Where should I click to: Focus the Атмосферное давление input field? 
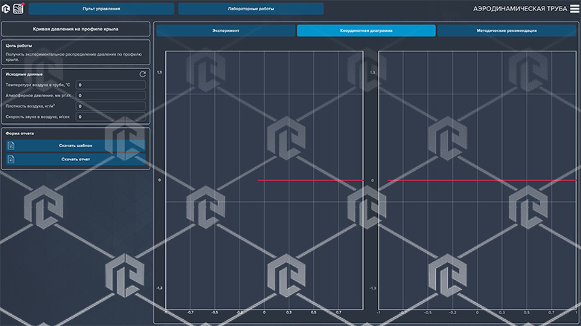pos(110,96)
